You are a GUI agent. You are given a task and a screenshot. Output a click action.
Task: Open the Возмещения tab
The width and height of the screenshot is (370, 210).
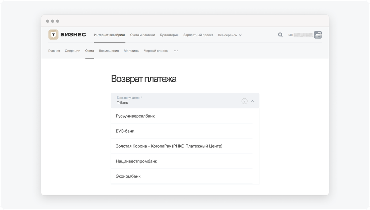(x=109, y=51)
